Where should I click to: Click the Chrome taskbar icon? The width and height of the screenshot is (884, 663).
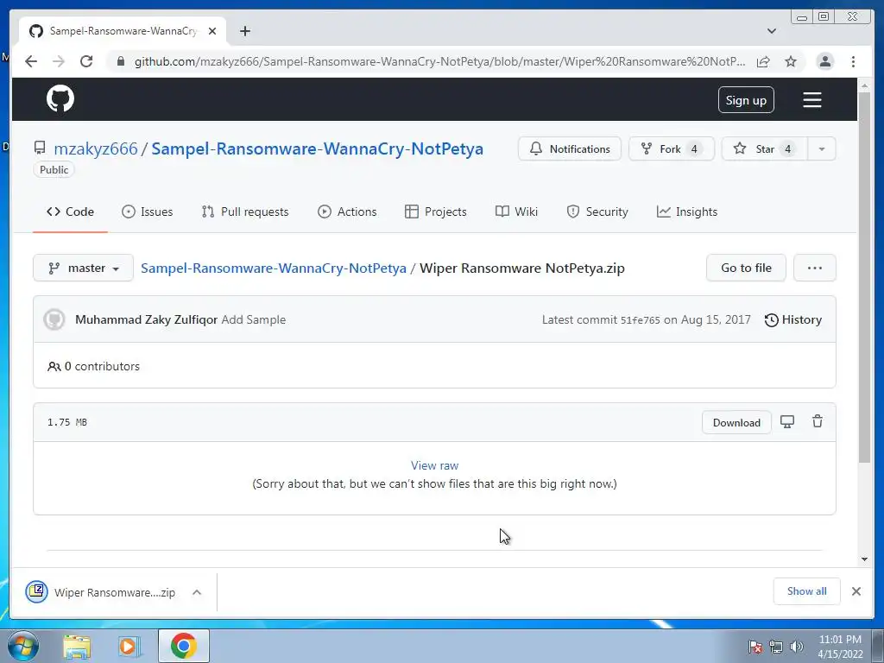point(184,646)
